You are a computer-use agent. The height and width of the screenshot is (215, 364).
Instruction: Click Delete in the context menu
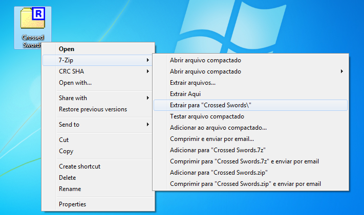pyautogui.click(x=68, y=178)
